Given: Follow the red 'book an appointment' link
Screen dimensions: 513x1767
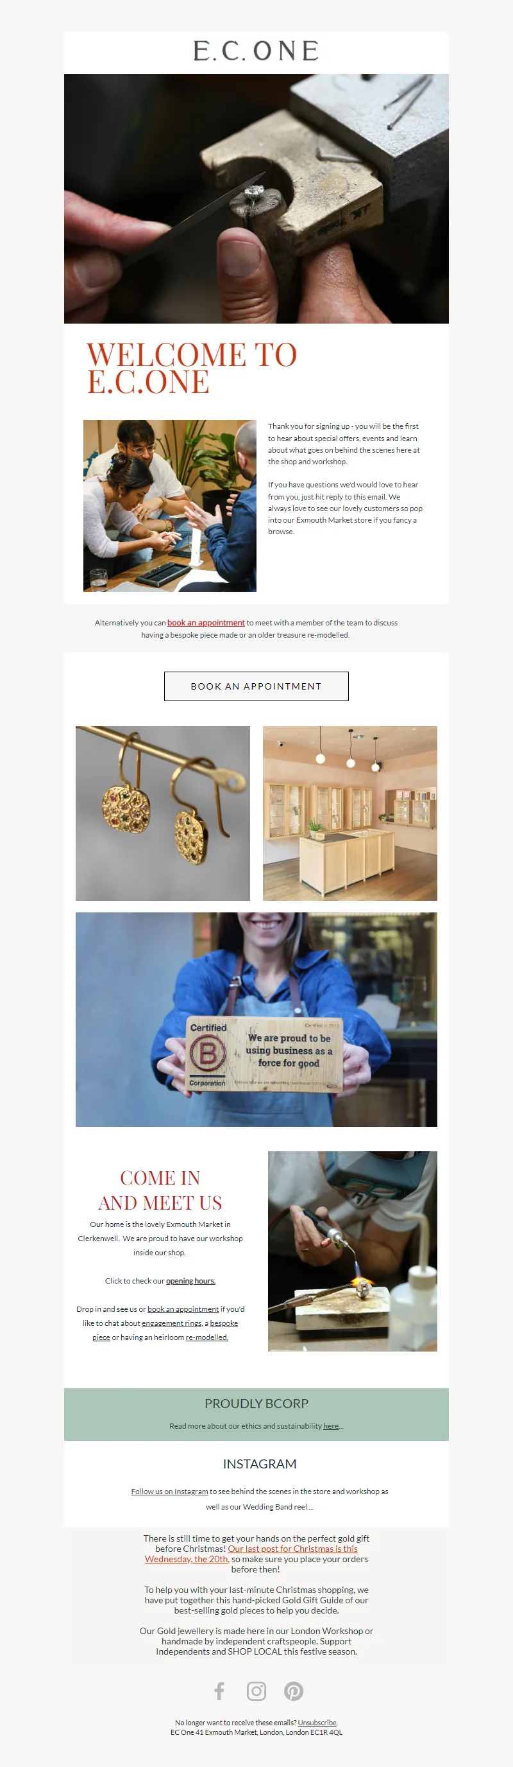Looking at the screenshot, I should click(206, 623).
